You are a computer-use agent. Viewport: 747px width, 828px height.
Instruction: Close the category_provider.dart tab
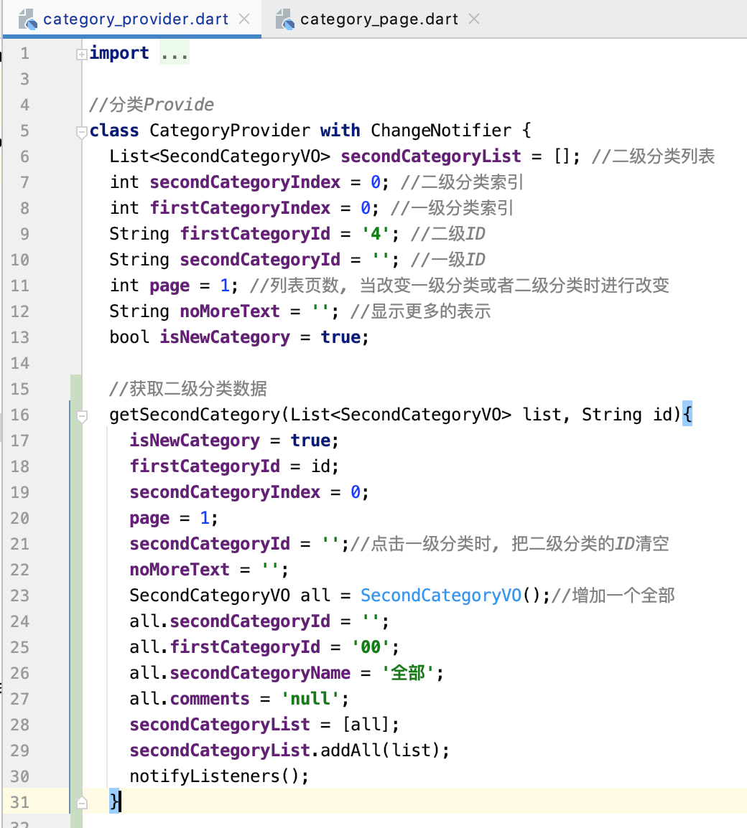(244, 19)
